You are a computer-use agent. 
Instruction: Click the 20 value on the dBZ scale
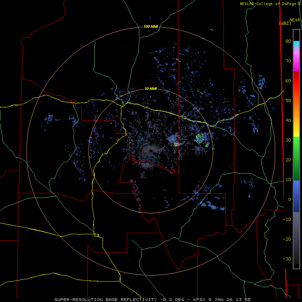pyautogui.click(x=288, y=160)
